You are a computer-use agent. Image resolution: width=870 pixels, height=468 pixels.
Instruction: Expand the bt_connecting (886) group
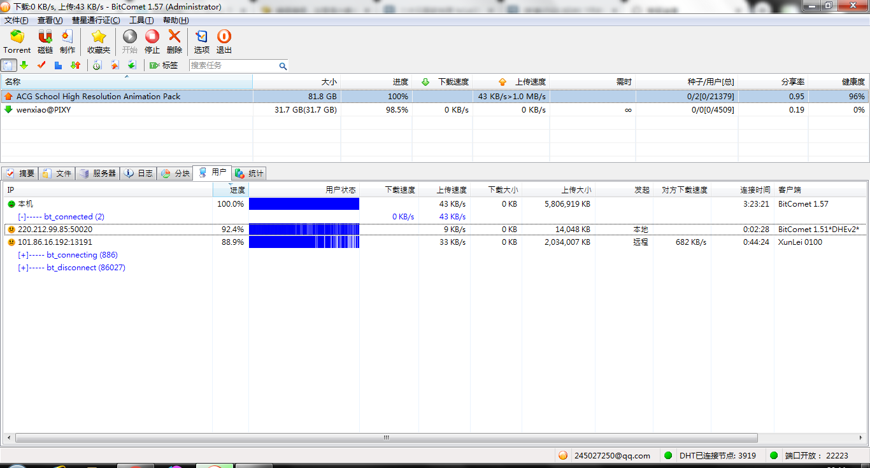coord(23,255)
